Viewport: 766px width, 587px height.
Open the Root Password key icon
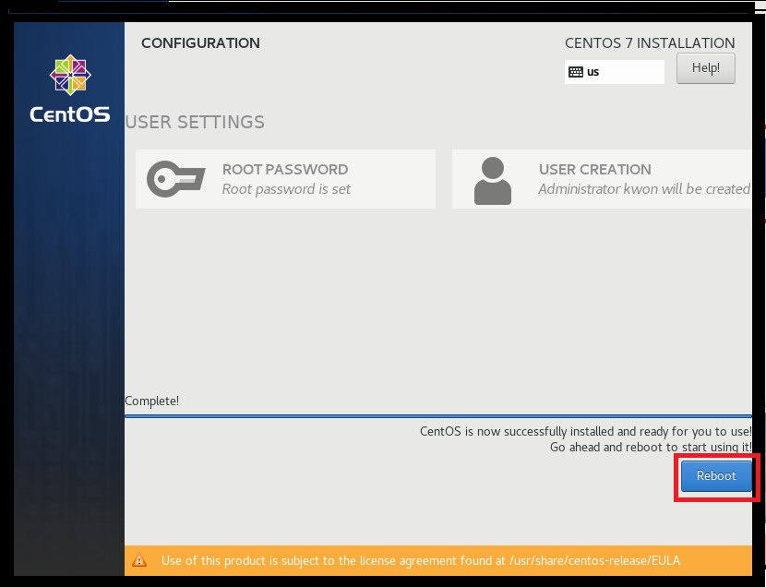click(x=176, y=179)
